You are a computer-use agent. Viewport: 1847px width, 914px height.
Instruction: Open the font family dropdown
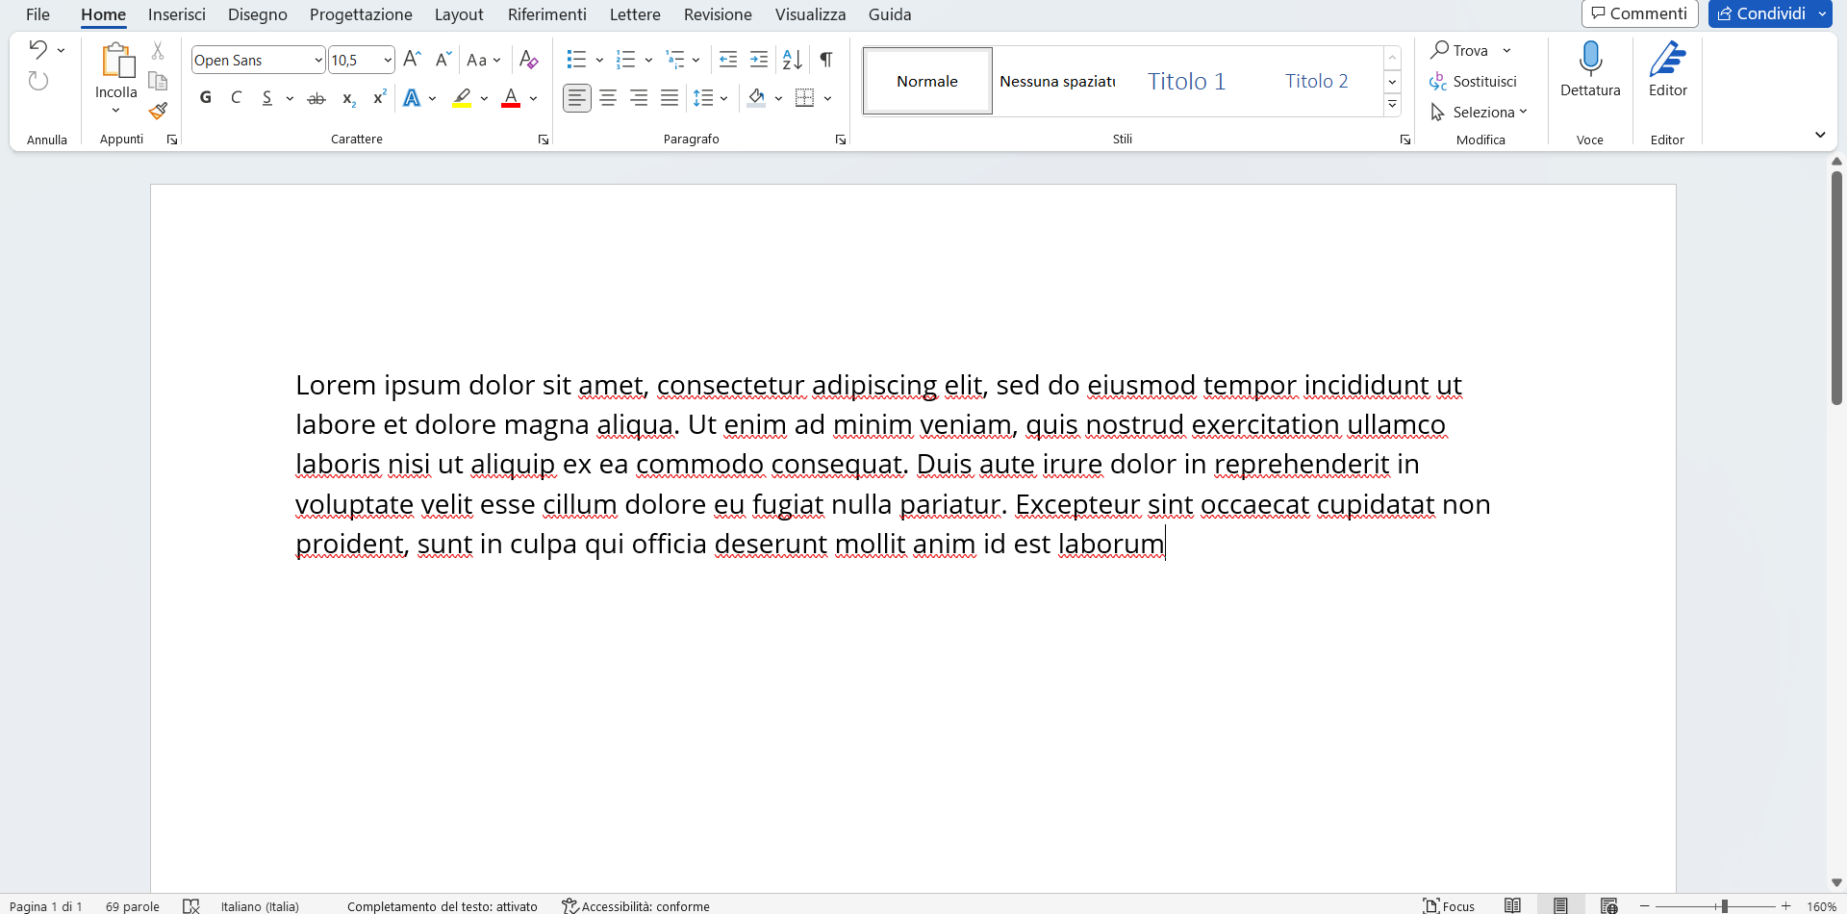317,60
